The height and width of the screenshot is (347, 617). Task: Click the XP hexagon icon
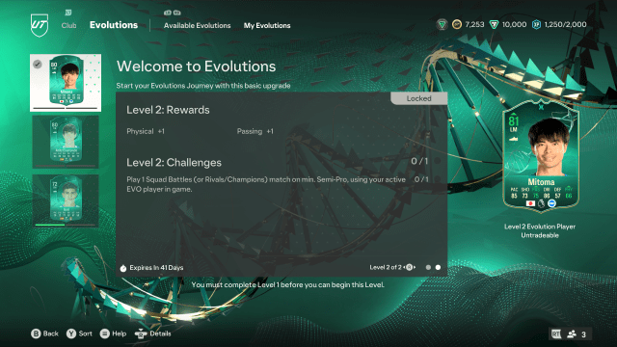[536, 25]
